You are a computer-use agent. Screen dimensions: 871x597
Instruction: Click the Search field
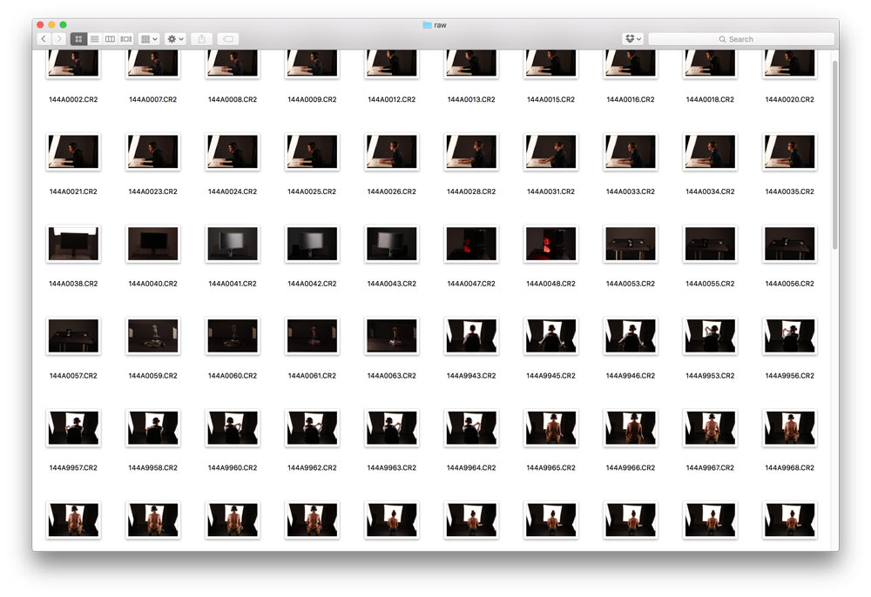[x=740, y=39]
